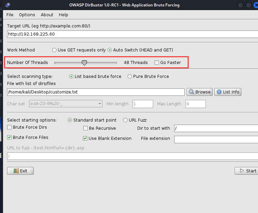Screen dimensions: 258x213
Task: Select List based brute force radio
Action: [x=71, y=77]
